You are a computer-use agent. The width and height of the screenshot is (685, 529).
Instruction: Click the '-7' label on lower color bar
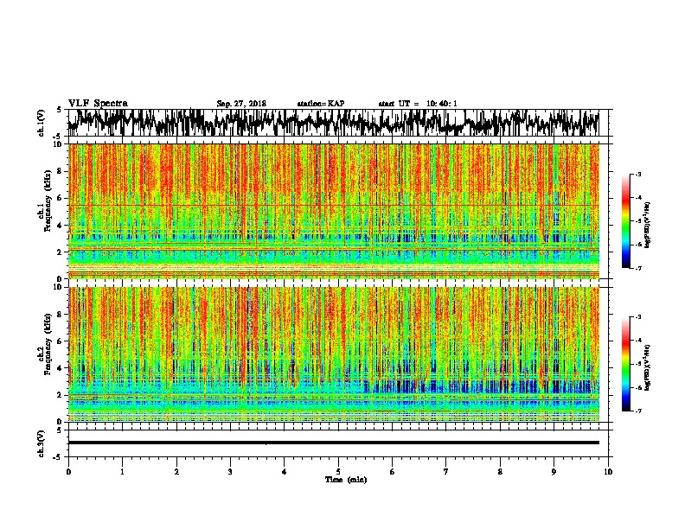637,411
